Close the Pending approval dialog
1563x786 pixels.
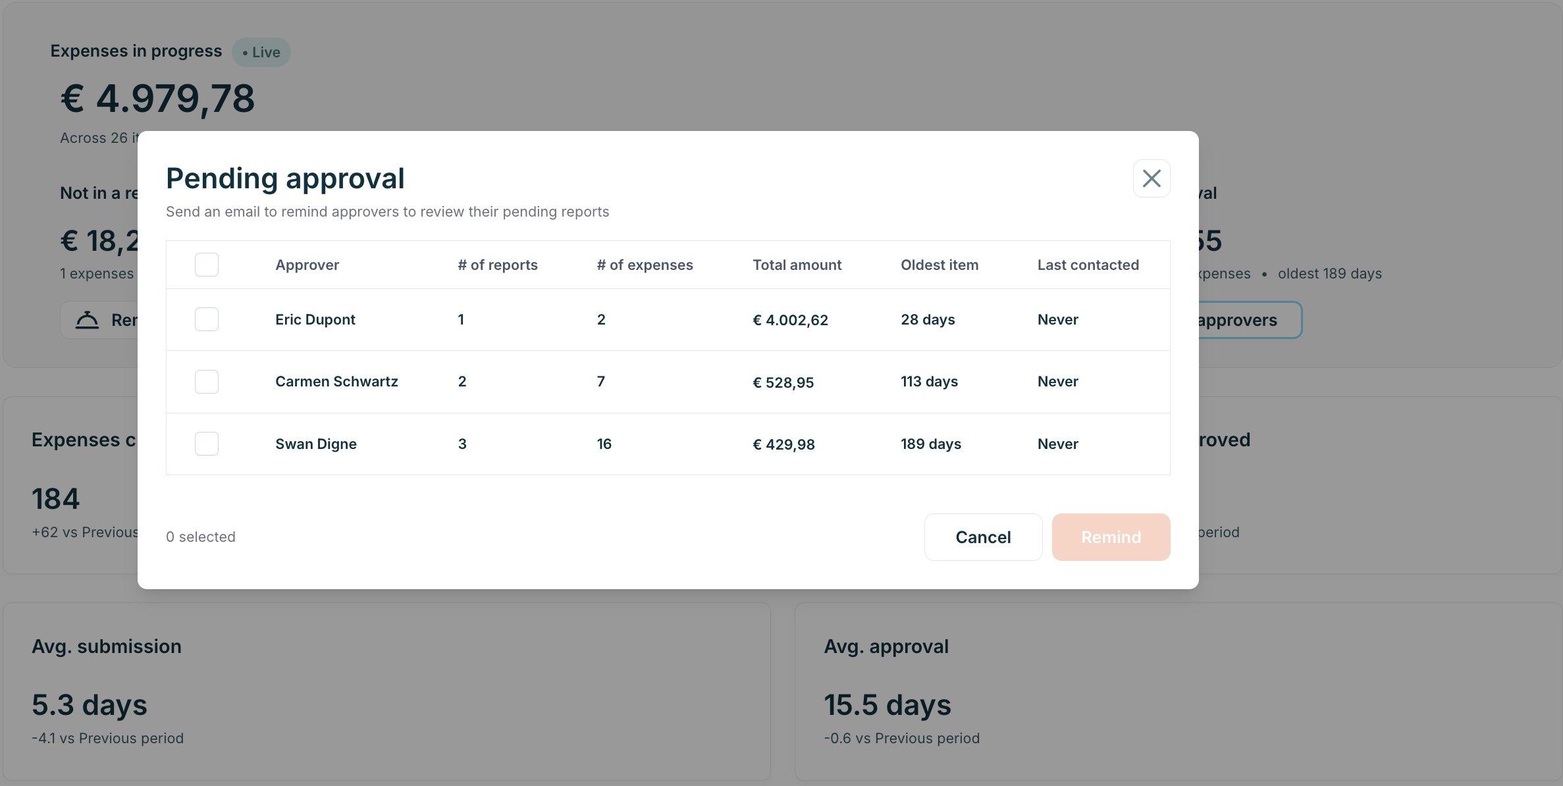(x=1151, y=178)
